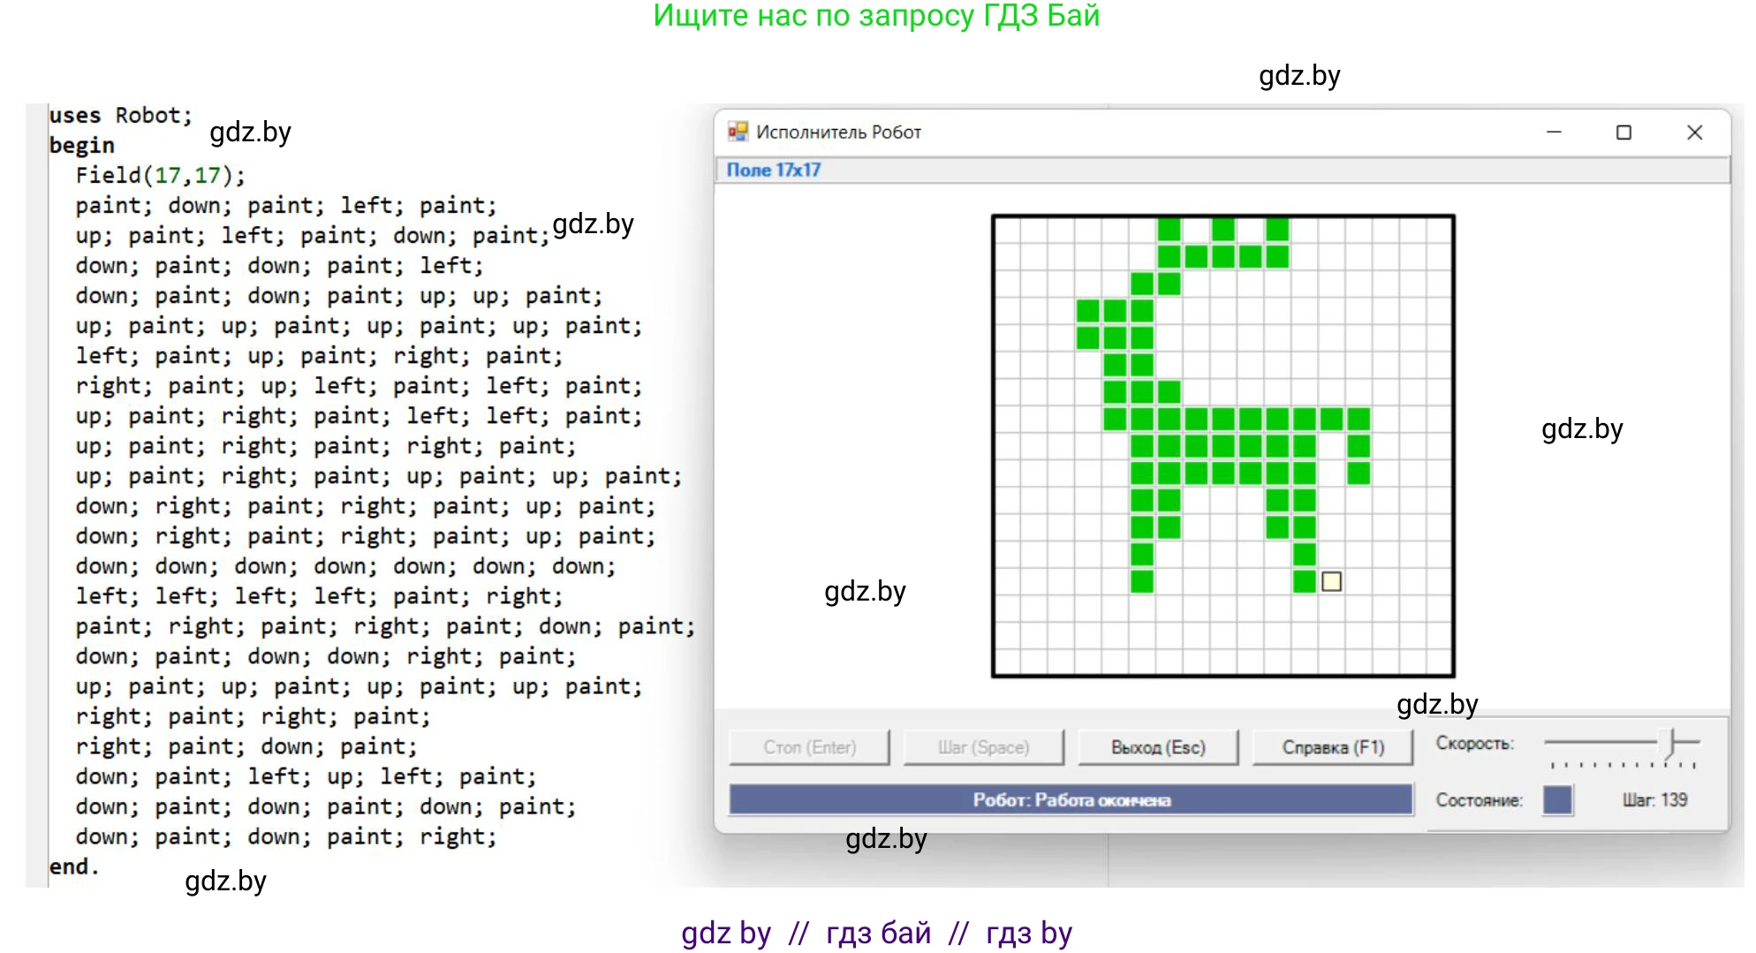Open help with Справка (F1) button

[1332, 747]
